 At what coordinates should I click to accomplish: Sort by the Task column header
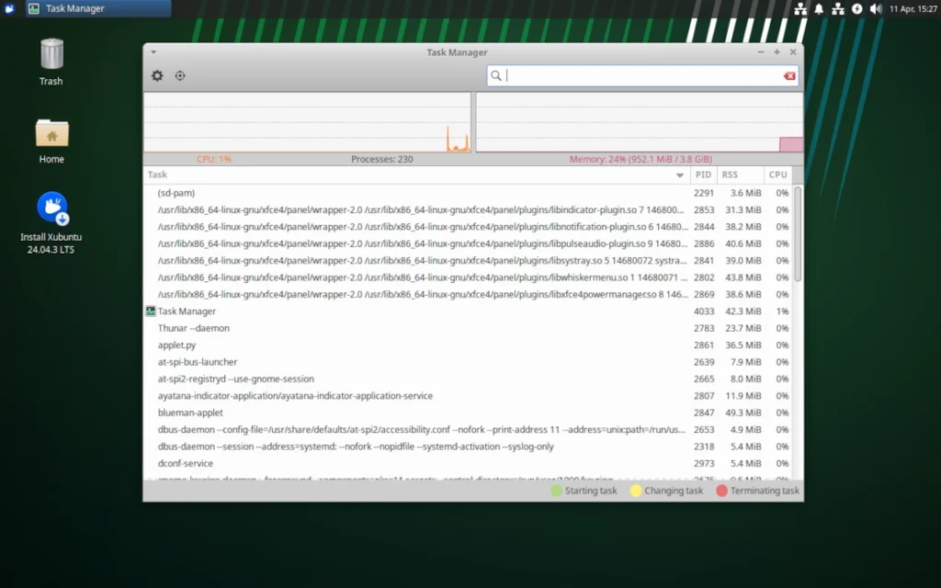coord(416,175)
